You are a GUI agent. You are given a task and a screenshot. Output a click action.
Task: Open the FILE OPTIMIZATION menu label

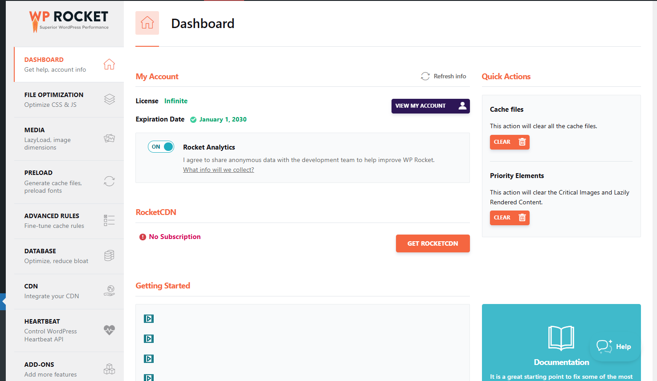[54, 95]
